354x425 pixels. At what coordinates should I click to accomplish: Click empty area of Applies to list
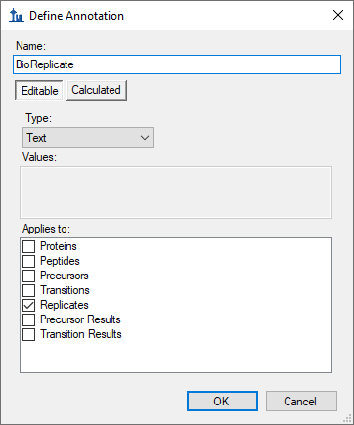(175, 357)
